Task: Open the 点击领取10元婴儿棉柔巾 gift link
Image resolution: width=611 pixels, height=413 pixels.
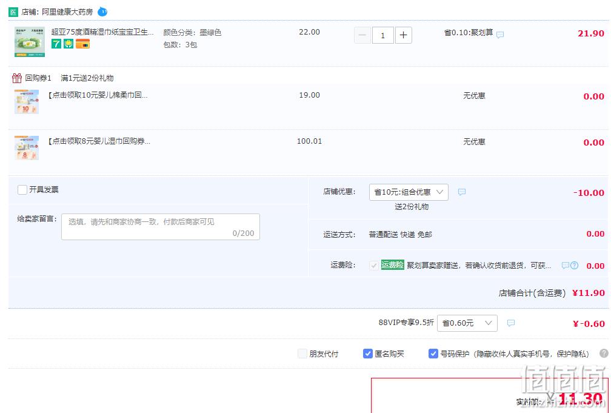Action: click(98, 95)
